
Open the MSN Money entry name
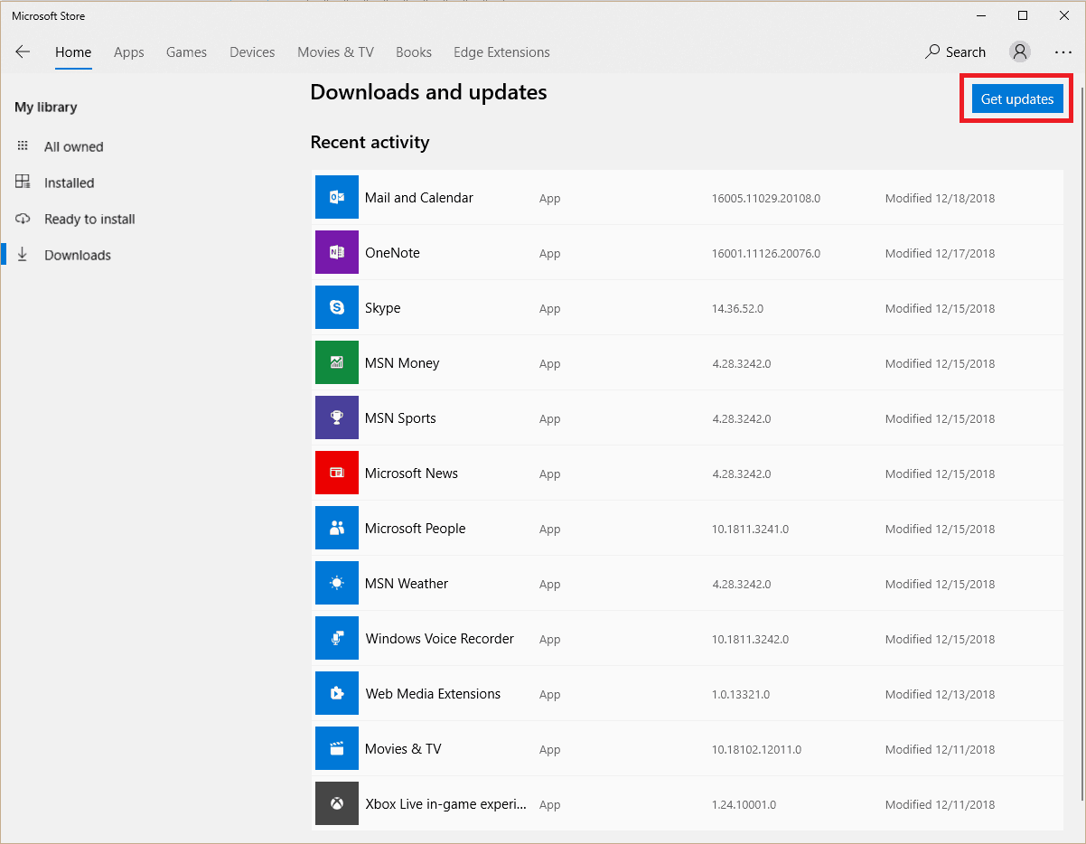click(402, 362)
